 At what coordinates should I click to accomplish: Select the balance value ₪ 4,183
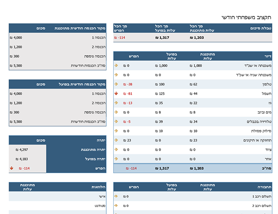[x=22, y=159]
